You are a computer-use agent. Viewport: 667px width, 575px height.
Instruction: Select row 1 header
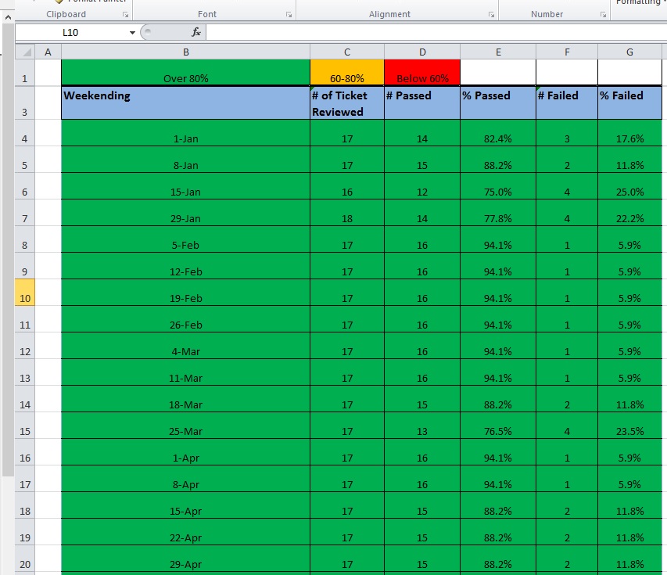coord(25,73)
